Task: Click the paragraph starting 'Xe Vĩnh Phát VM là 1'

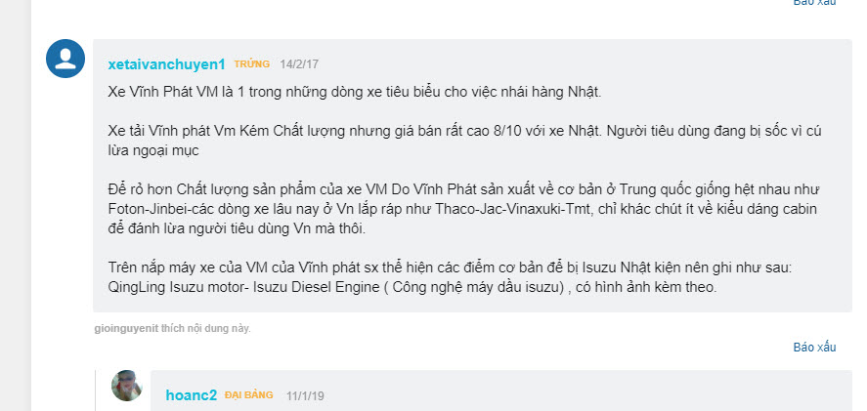Action: [x=355, y=92]
